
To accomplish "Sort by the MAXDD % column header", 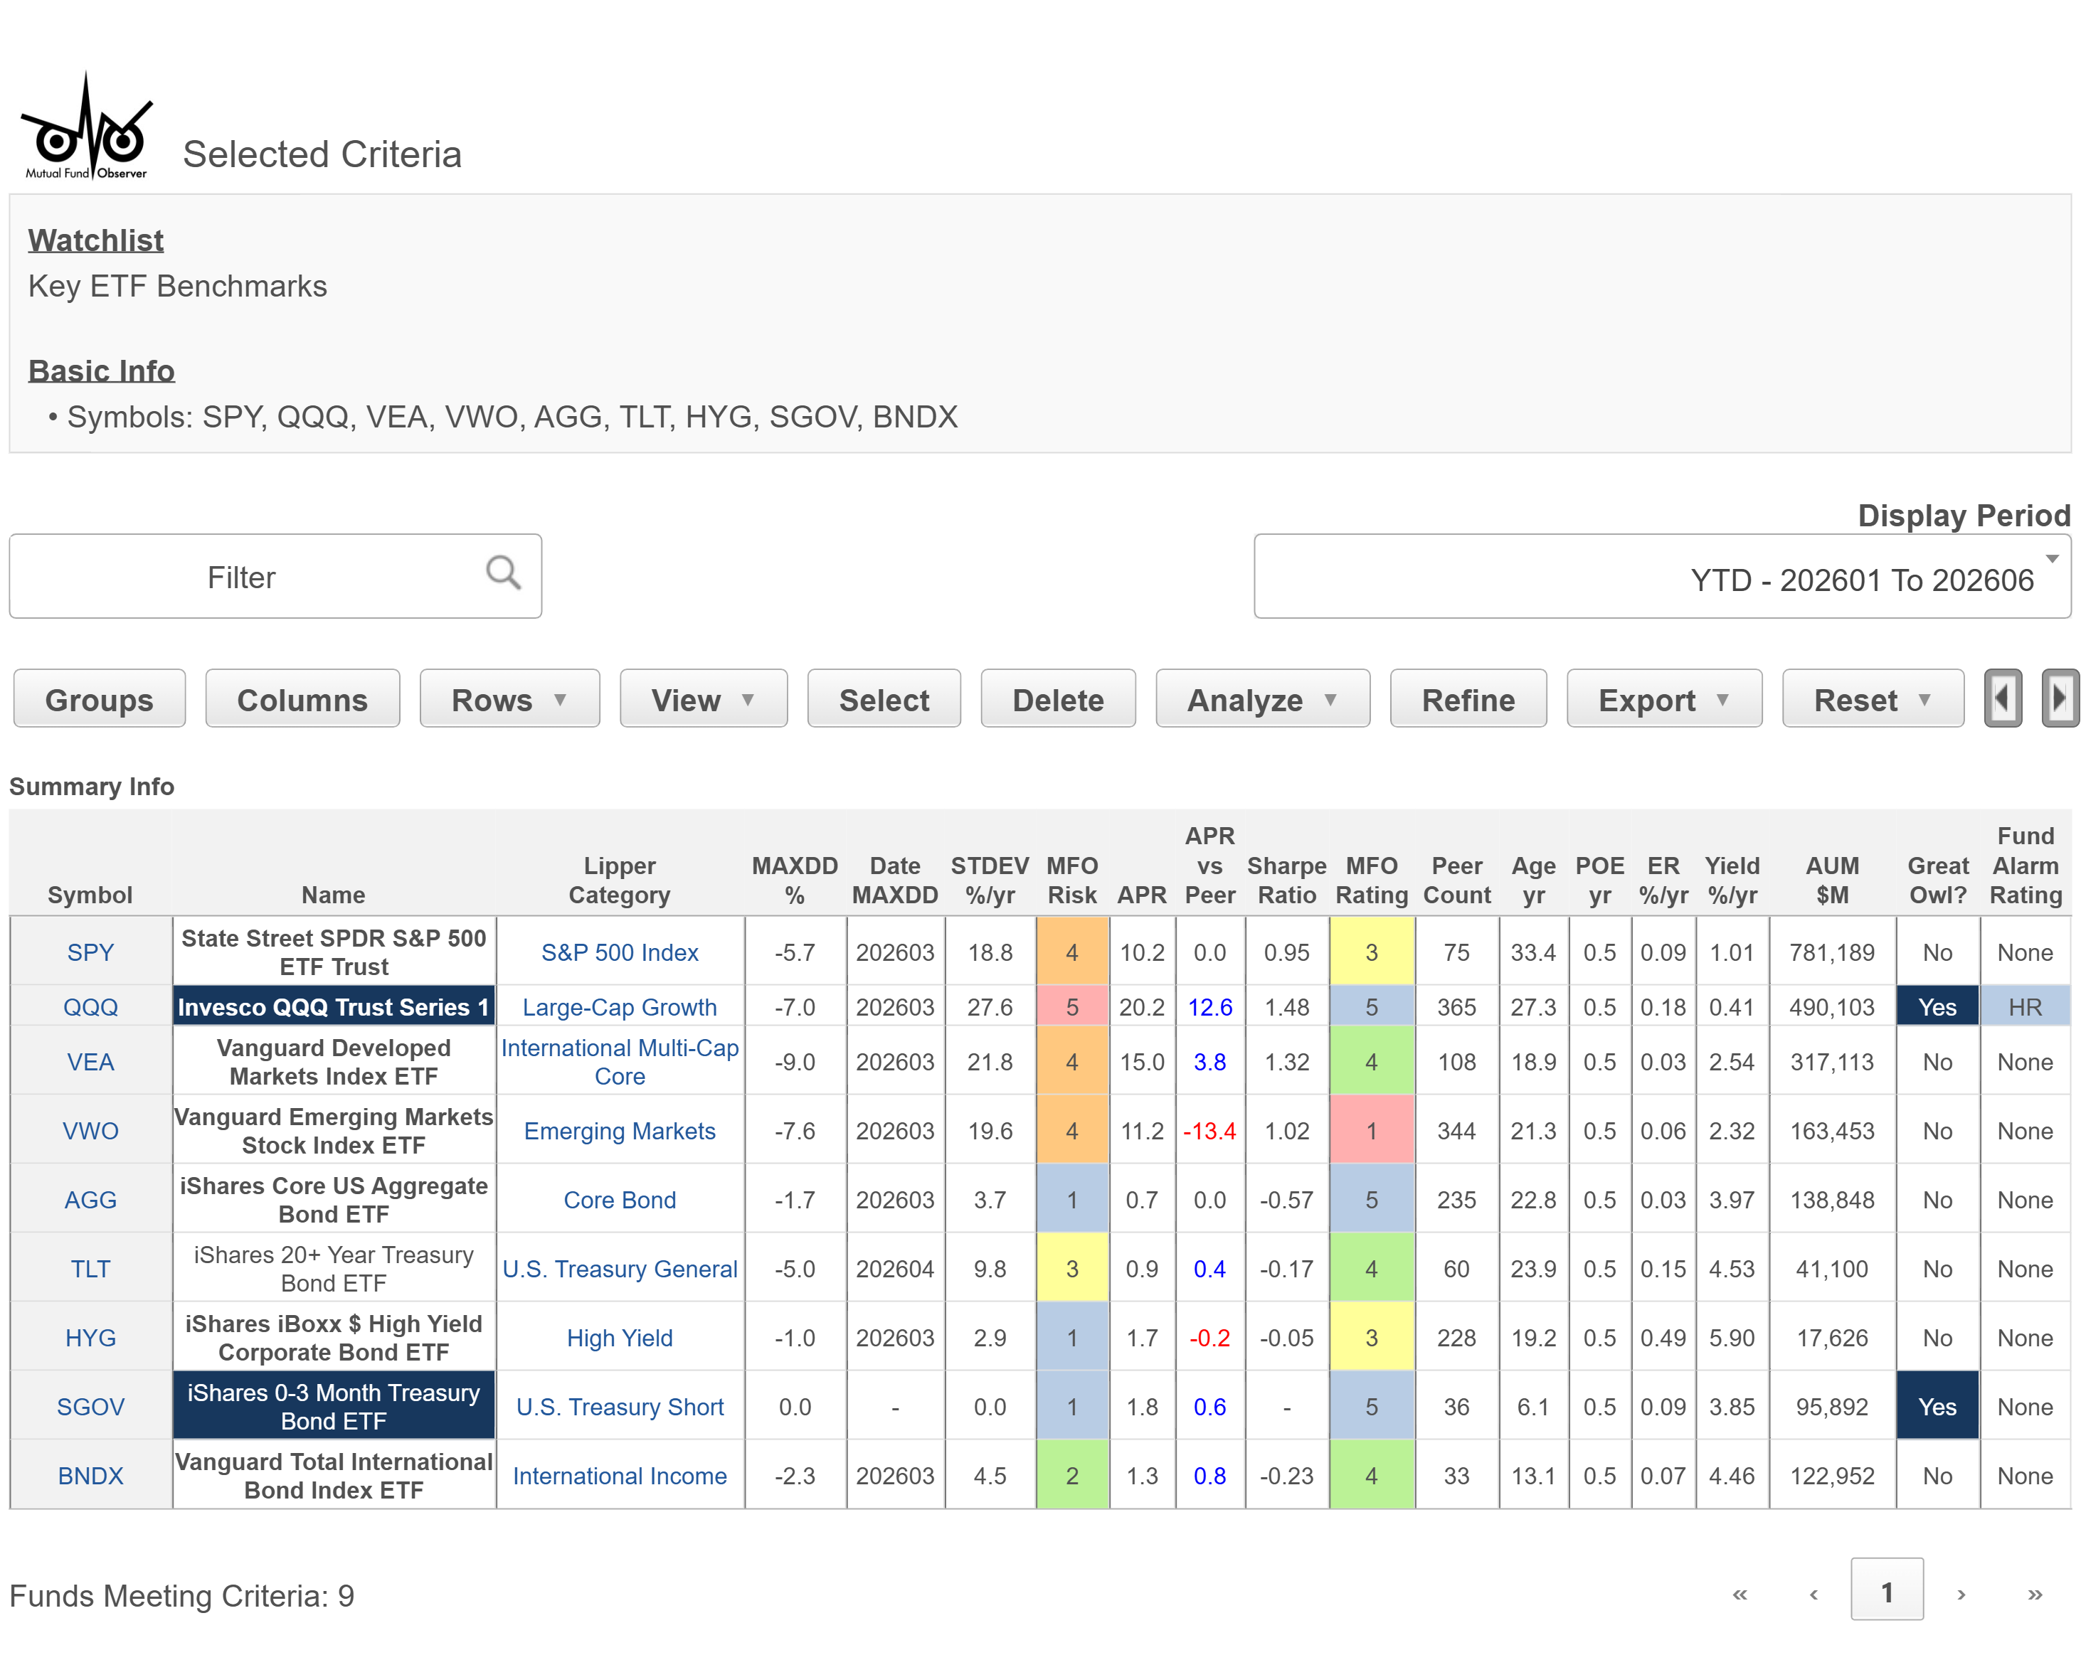I will (795, 880).
